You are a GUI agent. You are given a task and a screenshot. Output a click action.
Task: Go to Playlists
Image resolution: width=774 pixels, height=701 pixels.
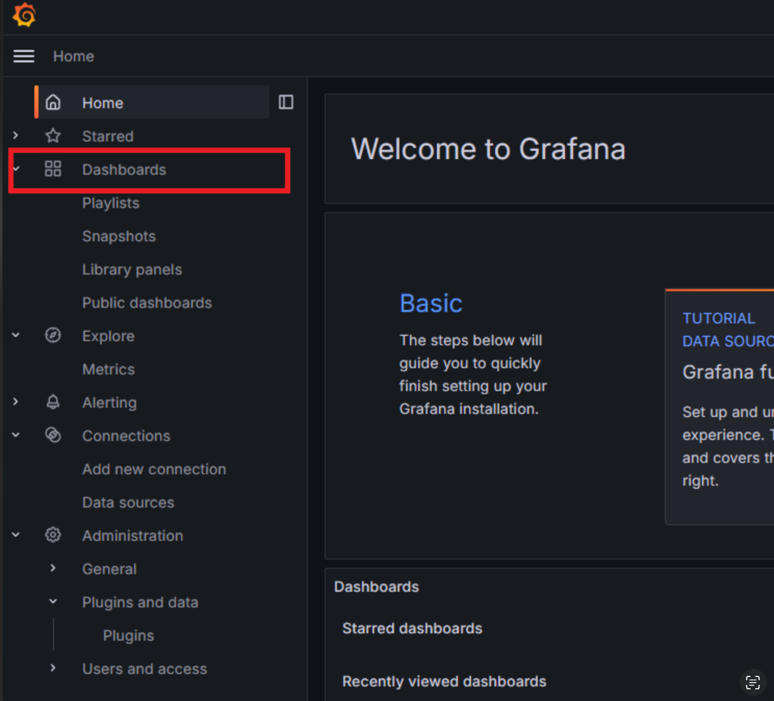111,203
